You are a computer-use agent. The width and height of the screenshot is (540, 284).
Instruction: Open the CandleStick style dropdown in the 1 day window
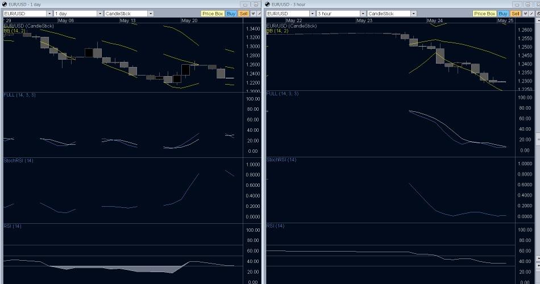tap(151, 14)
